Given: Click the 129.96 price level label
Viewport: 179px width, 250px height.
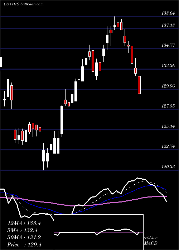Looking at the screenshot, I should pyautogui.click(x=168, y=86).
